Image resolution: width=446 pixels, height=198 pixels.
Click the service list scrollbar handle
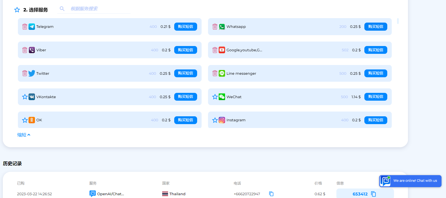(x=398, y=21)
